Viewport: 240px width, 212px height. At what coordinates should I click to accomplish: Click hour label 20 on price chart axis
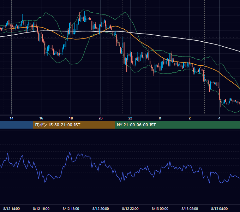[101, 118]
